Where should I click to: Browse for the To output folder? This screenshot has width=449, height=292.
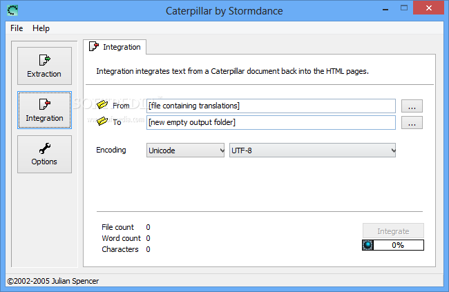(x=412, y=123)
